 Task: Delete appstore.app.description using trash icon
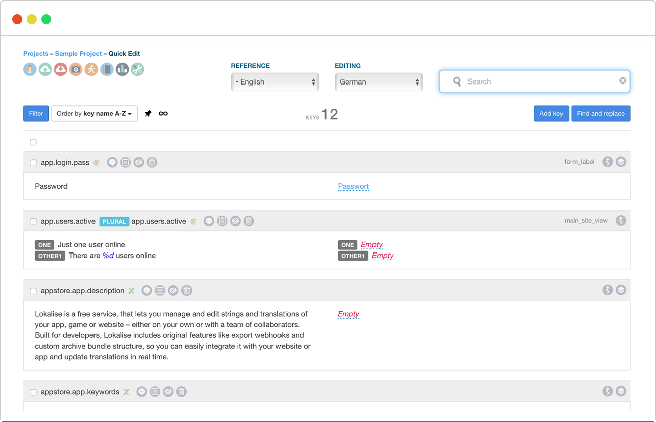coord(186,290)
